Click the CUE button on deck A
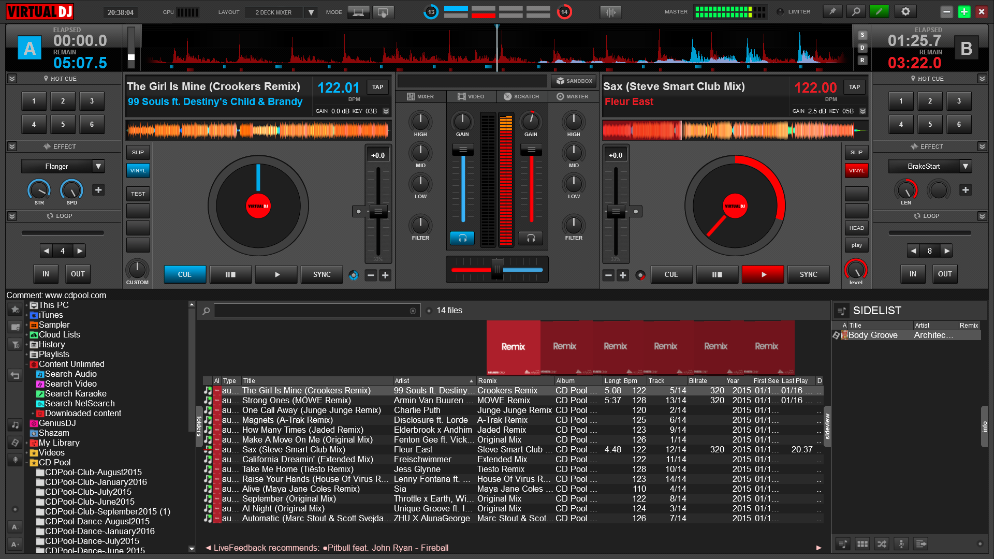994x559 pixels. tap(184, 274)
